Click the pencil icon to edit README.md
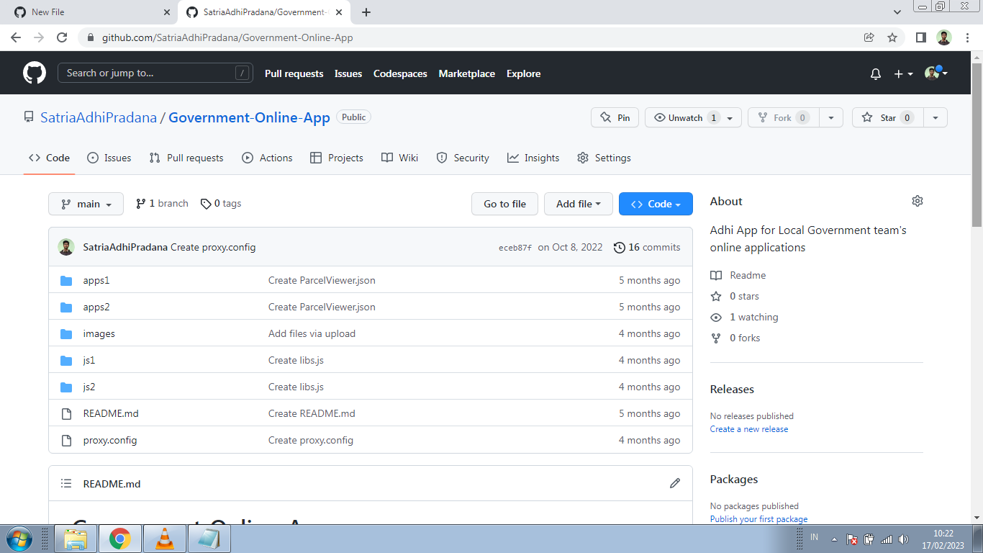This screenshot has width=983, height=553. pos(674,483)
